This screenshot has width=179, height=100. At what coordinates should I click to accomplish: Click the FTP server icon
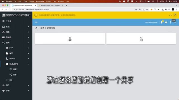tap(7, 48)
